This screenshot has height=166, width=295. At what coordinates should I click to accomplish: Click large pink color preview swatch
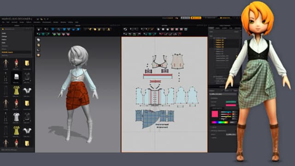[x=215, y=114]
